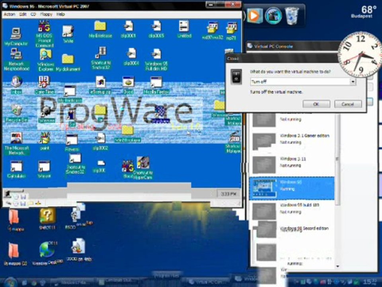Click the clip0001 file icon

pyautogui.click(x=128, y=29)
